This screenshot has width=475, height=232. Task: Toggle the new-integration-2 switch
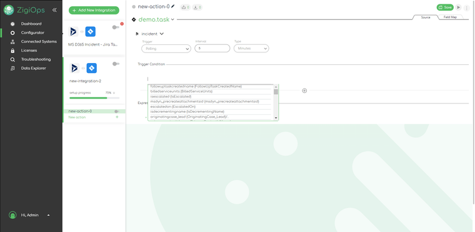click(x=116, y=64)
